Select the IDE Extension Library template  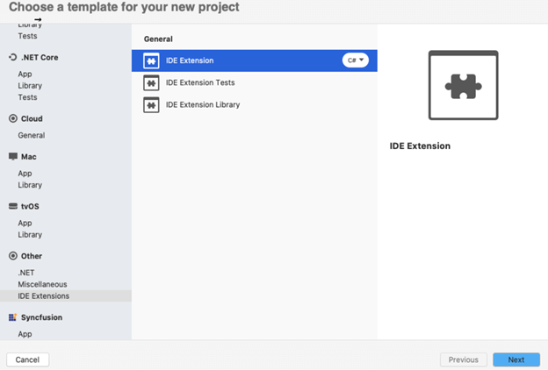(203, 104)
